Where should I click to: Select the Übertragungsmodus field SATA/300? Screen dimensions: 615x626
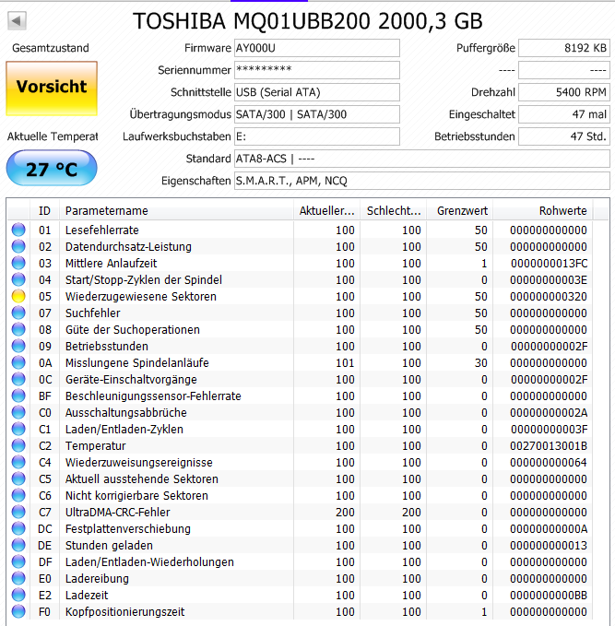click(x=316, y=114)
